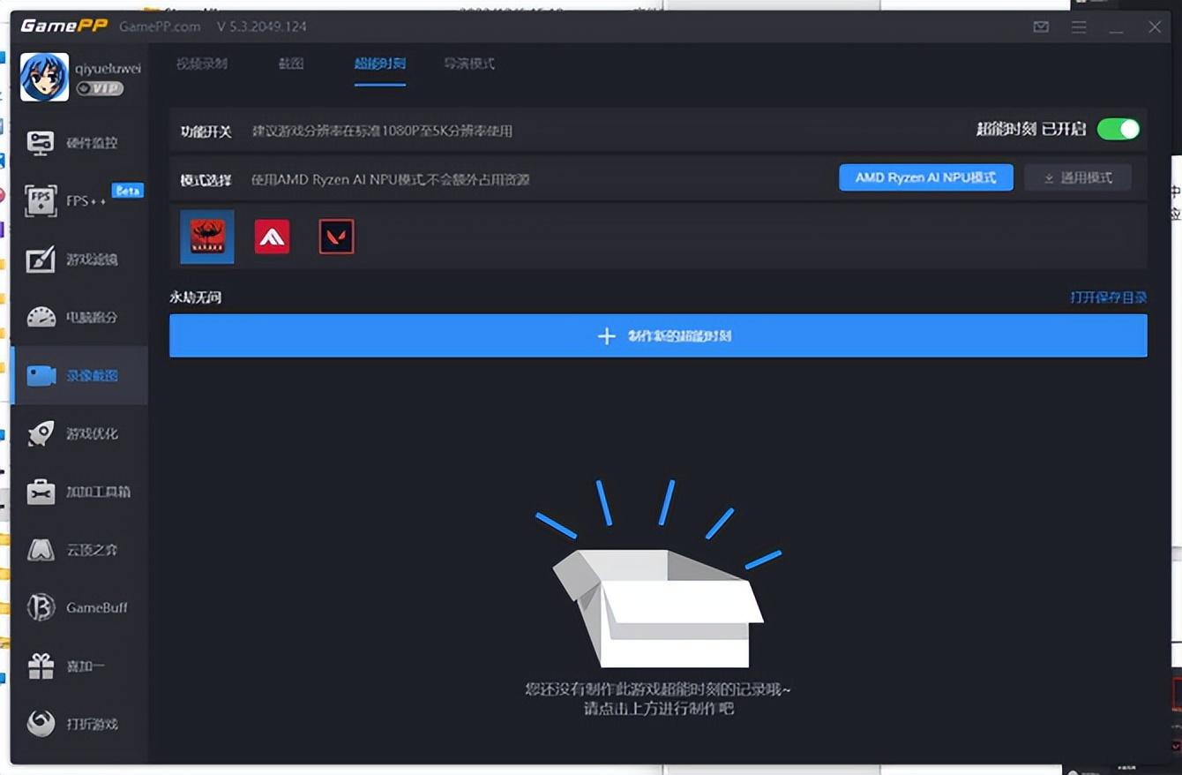The image size is (1182, 775).
Task: Click the VIP badge under username
Action: tap(100, 88)
